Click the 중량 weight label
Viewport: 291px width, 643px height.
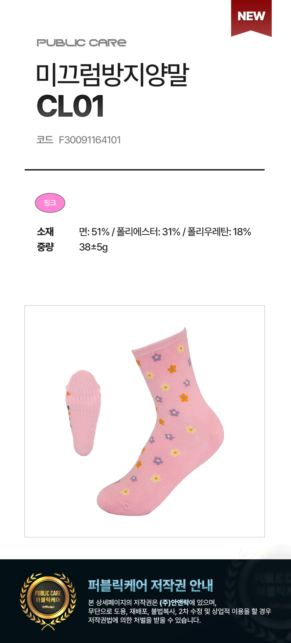tap(45, 247)
